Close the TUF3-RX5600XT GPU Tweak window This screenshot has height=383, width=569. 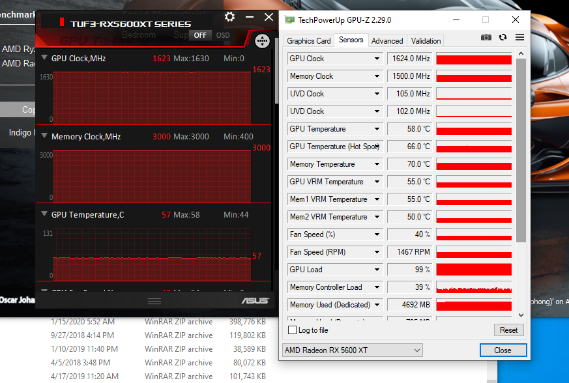click(x=269, y=17)
